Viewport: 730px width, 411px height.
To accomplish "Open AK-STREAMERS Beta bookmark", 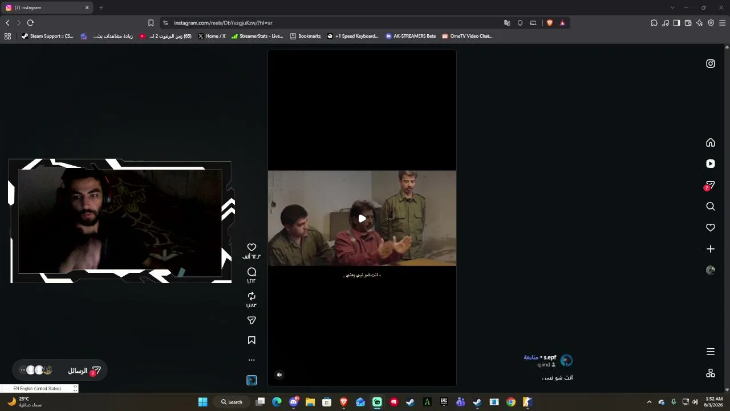I will point(411,36).
